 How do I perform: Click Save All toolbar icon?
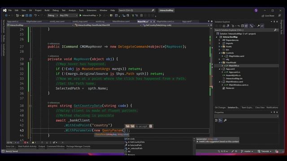[x=30, y=16]
